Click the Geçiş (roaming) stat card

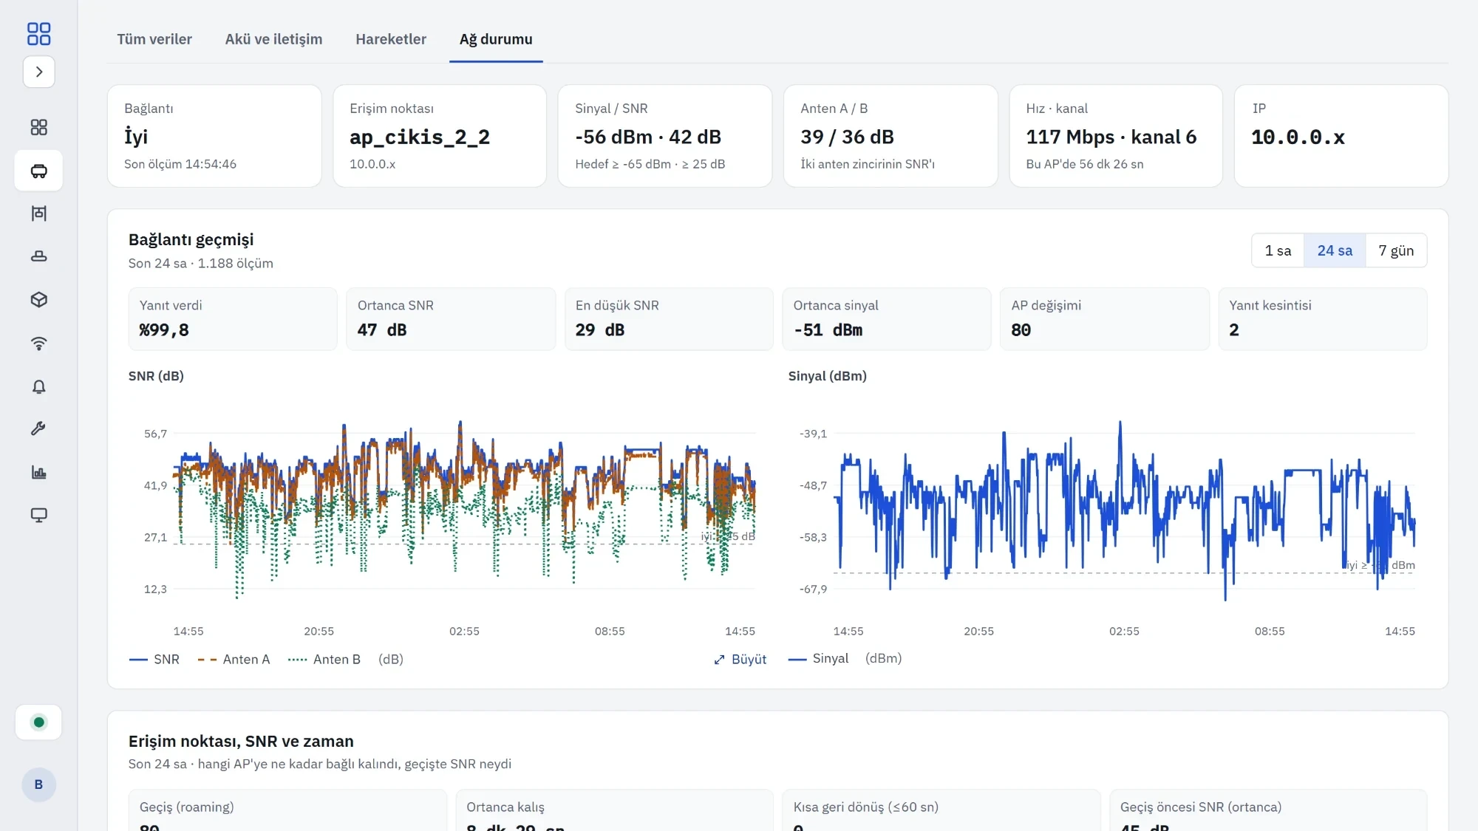288,810
